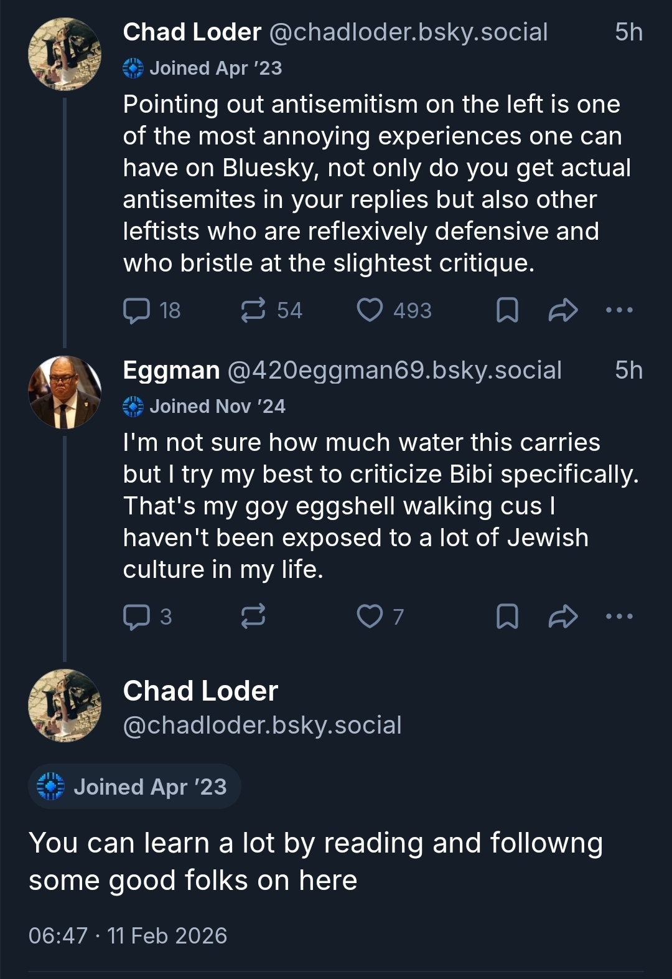Image resolution: width=672 pixels, height=979 pixels.
Task: Click the Joined Apr '23 badge pill
Action: (134, 787)
